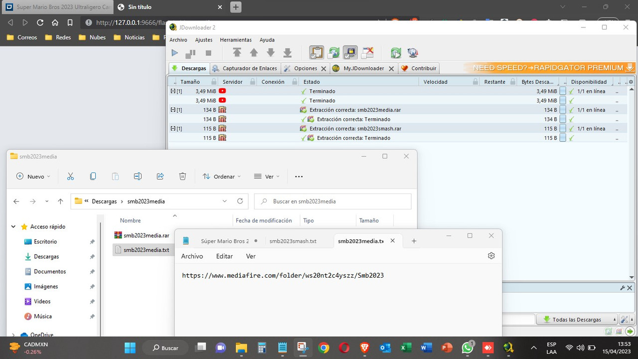Viewport: 638px width, 359px height.
Task: Click Windows Start button
Action: [130, 348]
